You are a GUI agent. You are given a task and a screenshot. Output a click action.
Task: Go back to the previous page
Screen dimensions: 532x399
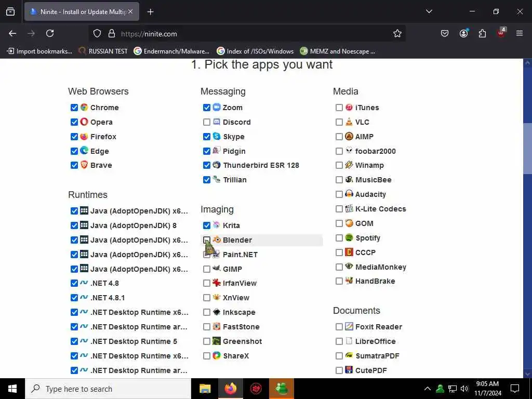click(x=12, y=33)
